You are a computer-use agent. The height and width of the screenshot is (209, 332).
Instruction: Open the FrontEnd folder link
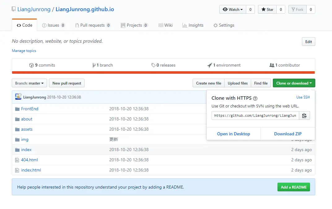(x=30, y=109)
